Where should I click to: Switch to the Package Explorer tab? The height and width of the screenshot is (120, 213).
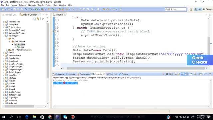coord(10,15)
